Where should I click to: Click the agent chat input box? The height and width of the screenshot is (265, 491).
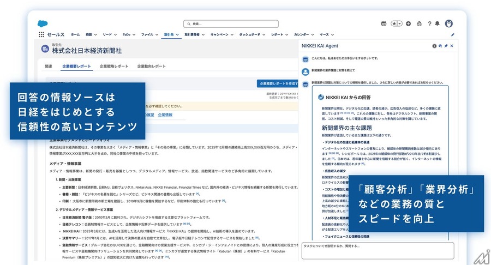[378, 251]
